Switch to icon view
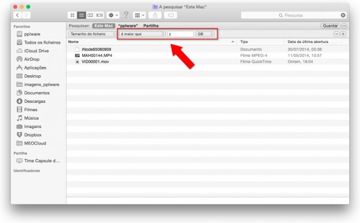 [x=73, y=16]
